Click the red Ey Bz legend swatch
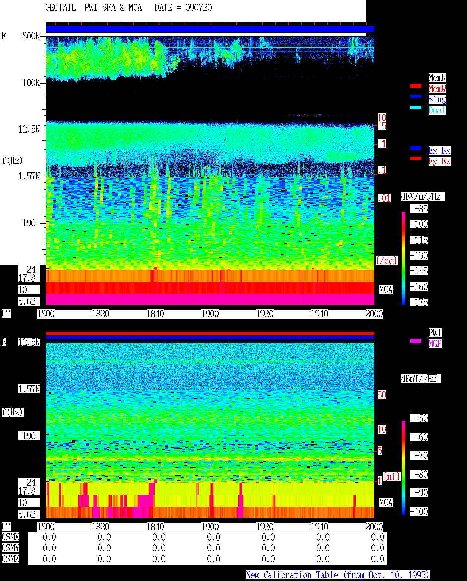467x581 pixels. [x=416, y=159]
